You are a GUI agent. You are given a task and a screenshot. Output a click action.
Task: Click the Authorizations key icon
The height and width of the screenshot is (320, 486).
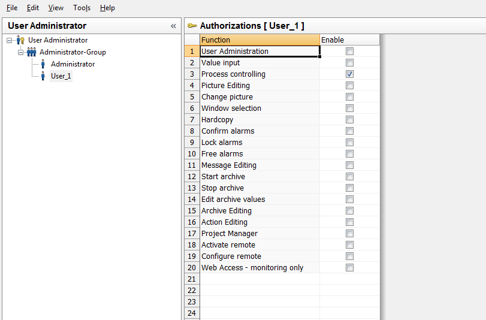coord(192,26)
